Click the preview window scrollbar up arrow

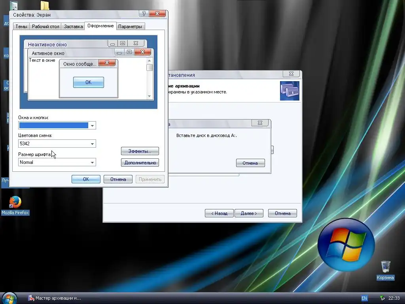(x=149, y=61)
